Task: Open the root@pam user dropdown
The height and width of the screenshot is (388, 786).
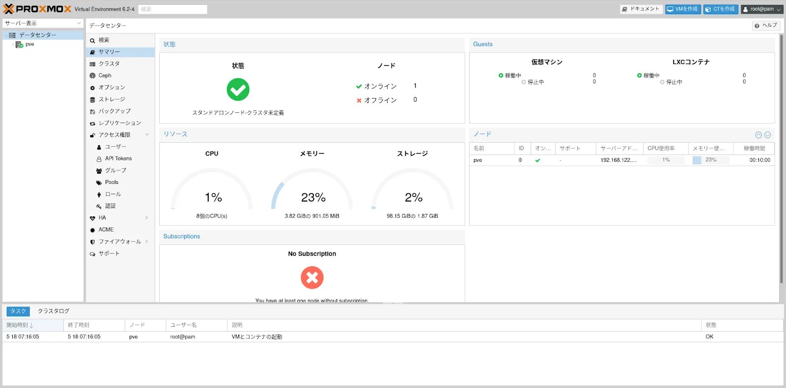Action: tap(762, 9)
